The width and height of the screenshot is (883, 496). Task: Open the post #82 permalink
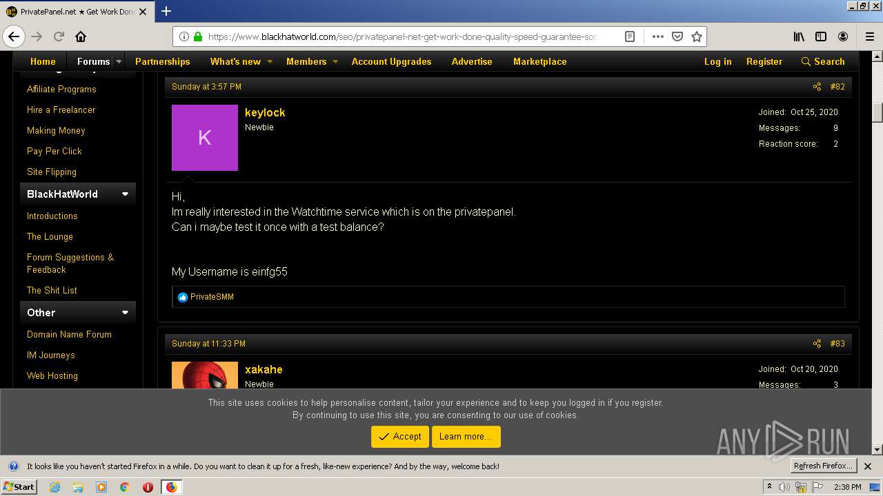pyautogui.click(x=837, y=87)
